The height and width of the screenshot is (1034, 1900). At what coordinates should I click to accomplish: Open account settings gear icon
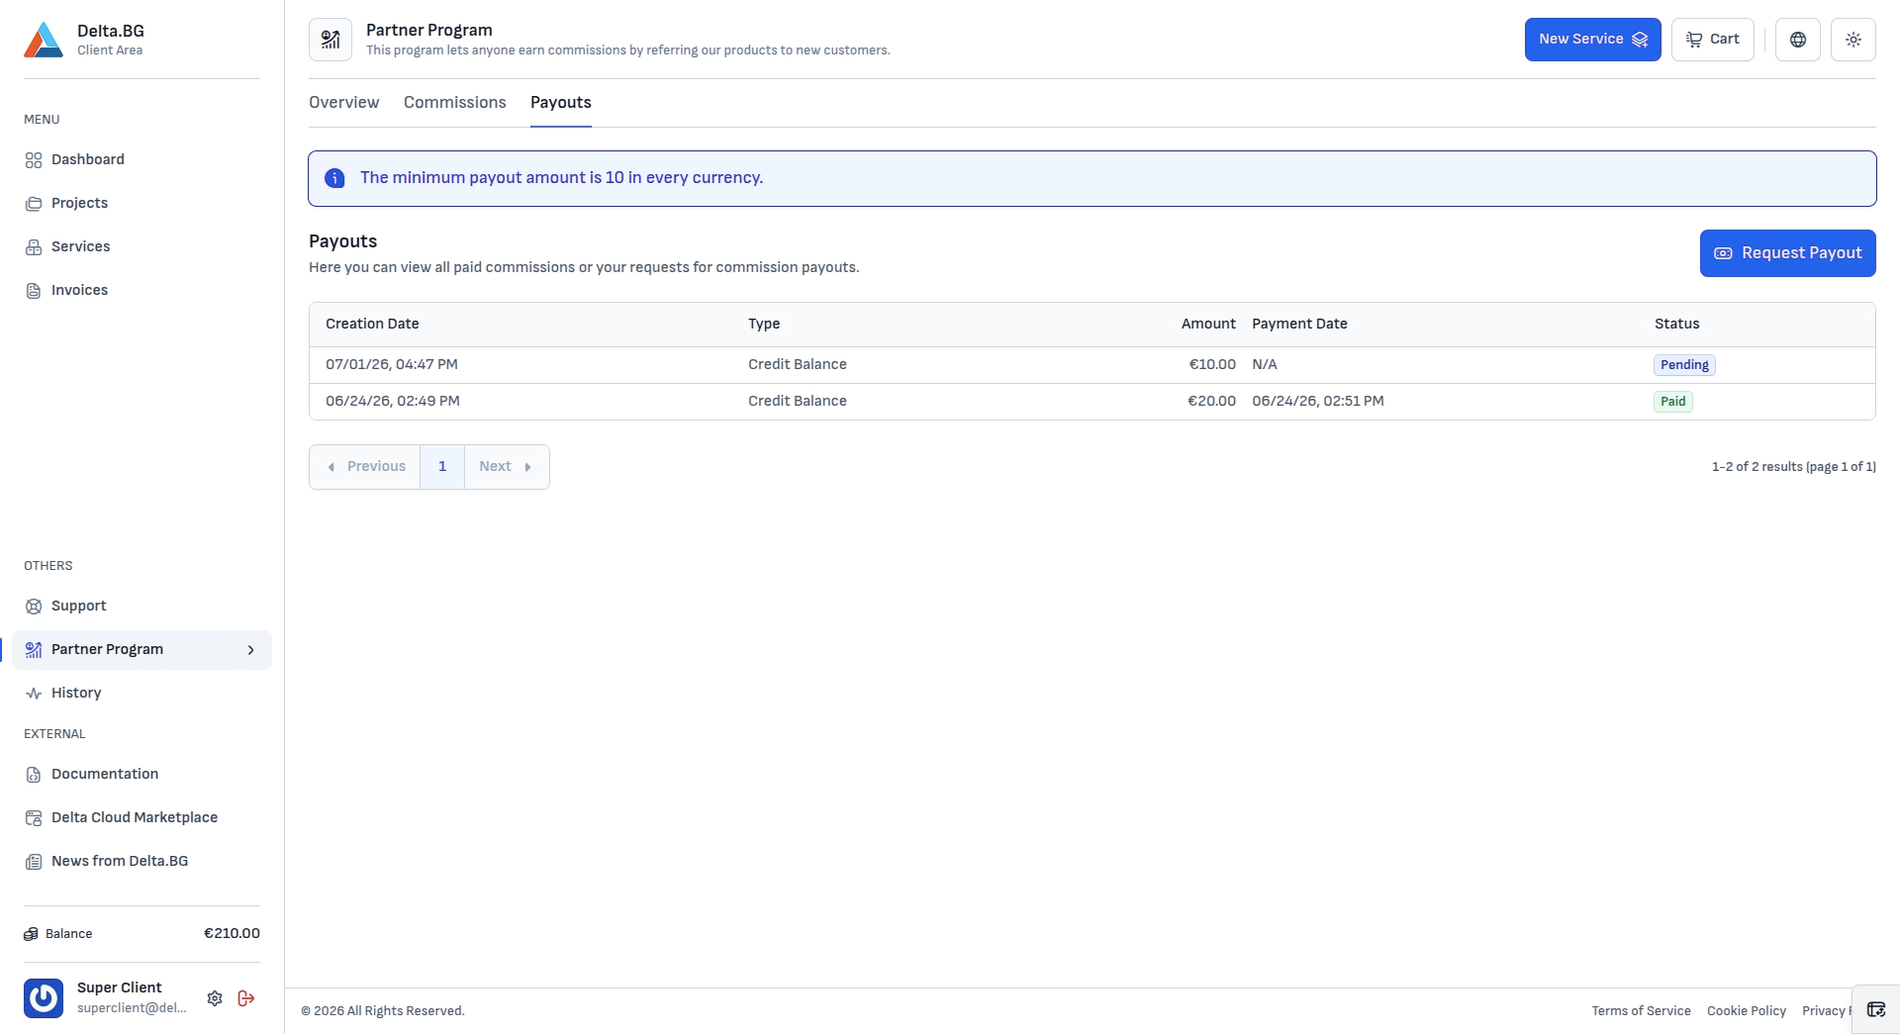215,998
